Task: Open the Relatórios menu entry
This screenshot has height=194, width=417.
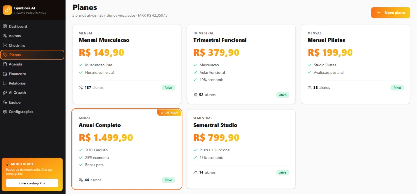Action: click(33, 83)
